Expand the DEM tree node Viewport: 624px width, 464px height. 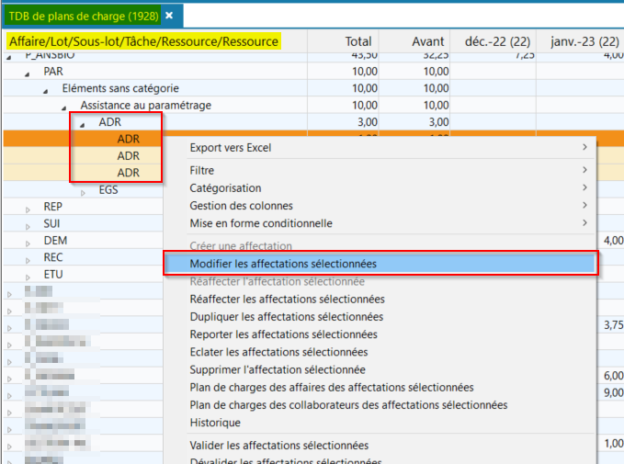tap(28, 243)
